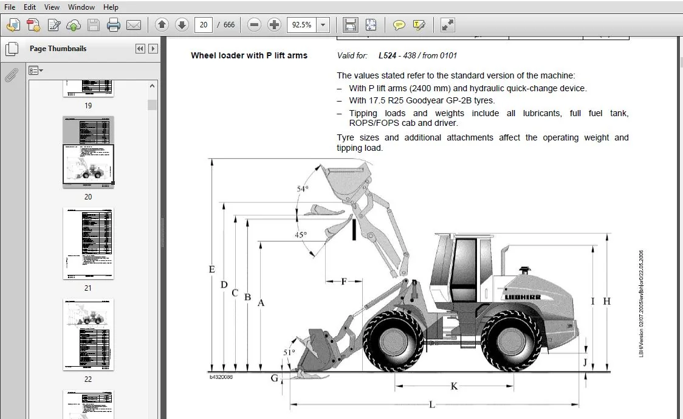The height and width of the screenshot is (419, 683).
Task: Zoom out with the minus button
Action: tap(254, 25)
